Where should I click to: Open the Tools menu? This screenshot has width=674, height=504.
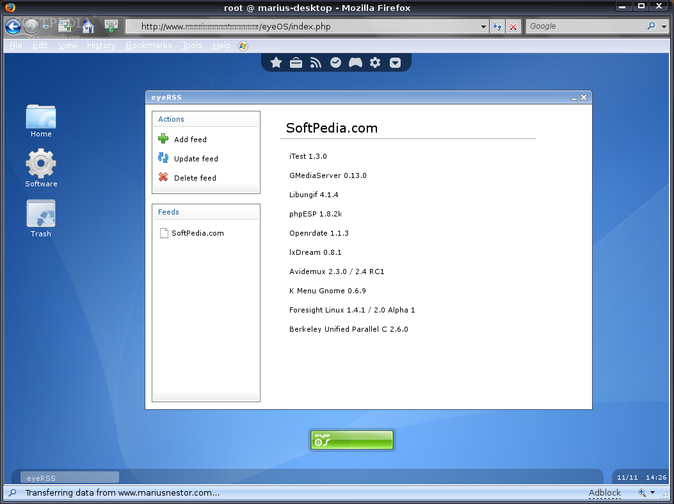[x=192, y=45]
